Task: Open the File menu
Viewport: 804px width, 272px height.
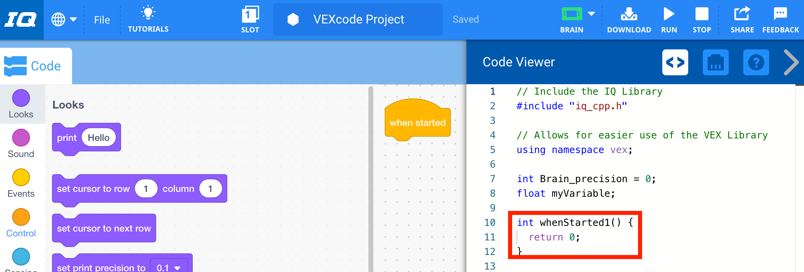Action: 102,20
